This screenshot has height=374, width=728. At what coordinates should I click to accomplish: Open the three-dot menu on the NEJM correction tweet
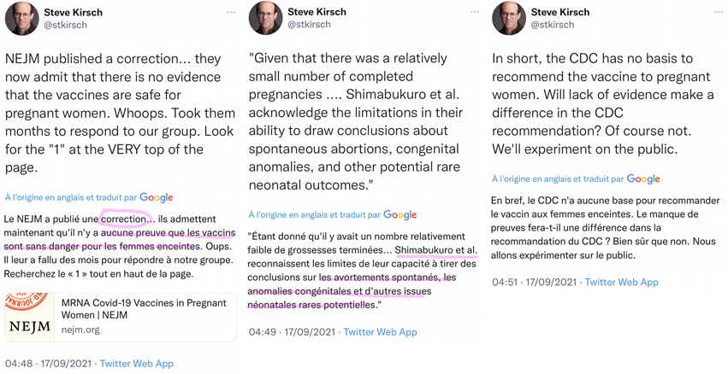(x=231, y=13)
